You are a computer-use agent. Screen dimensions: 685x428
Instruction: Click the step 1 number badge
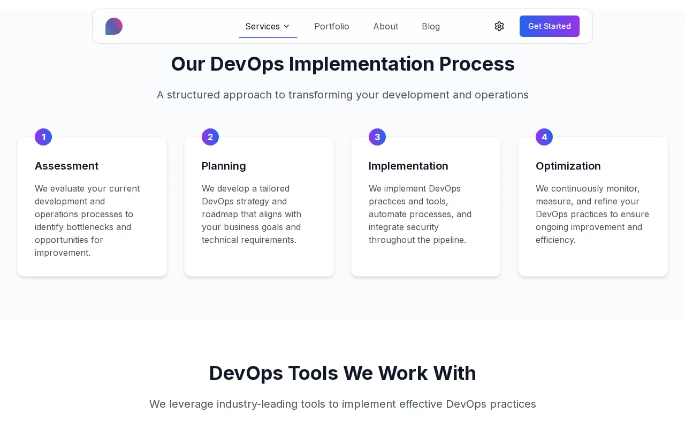tap(43, 137)
